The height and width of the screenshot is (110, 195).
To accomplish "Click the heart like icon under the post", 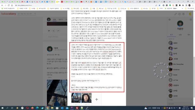I will [49, 31].
